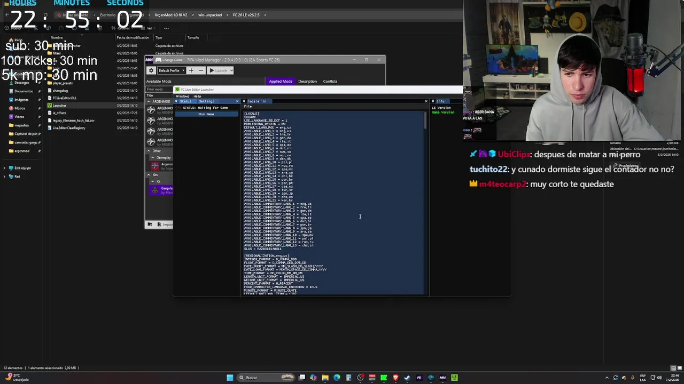Click the FC 26 LE v26.2.5 breadcrumb

click(246, 15)
